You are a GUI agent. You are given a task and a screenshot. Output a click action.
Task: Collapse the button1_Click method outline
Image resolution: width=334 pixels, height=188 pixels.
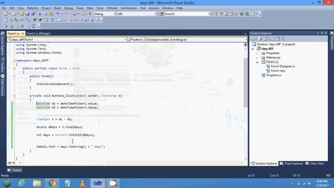point(14,96)
